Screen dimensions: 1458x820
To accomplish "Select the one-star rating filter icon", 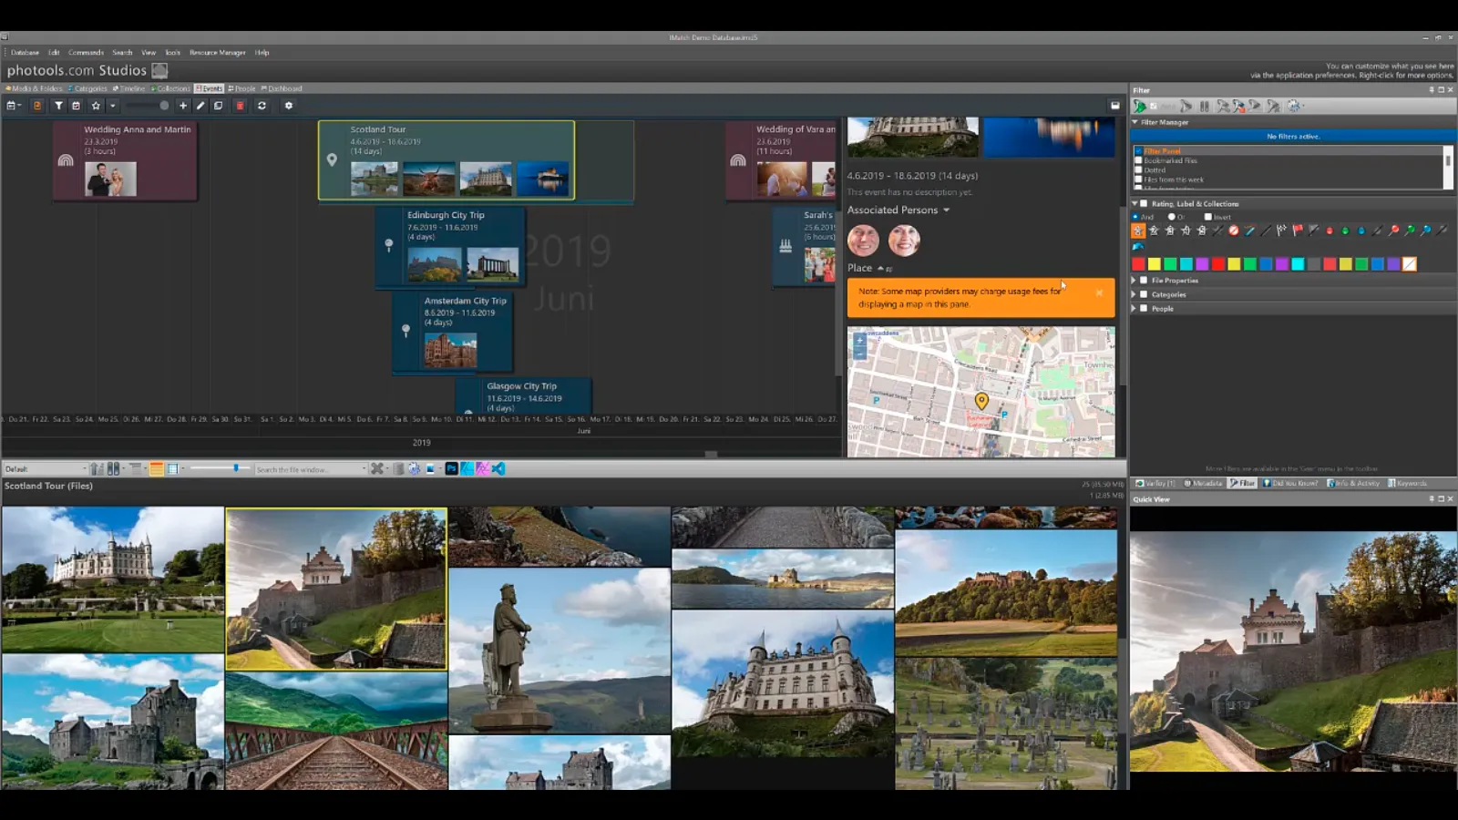I will coord(1138,231).
